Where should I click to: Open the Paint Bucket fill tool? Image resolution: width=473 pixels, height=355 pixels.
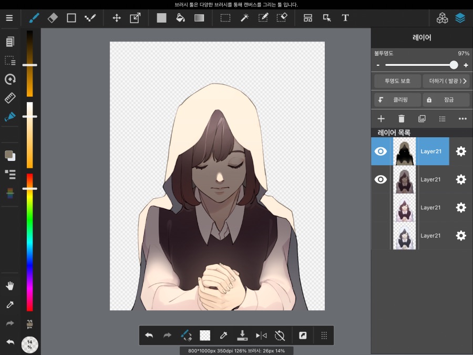point(180,17)
